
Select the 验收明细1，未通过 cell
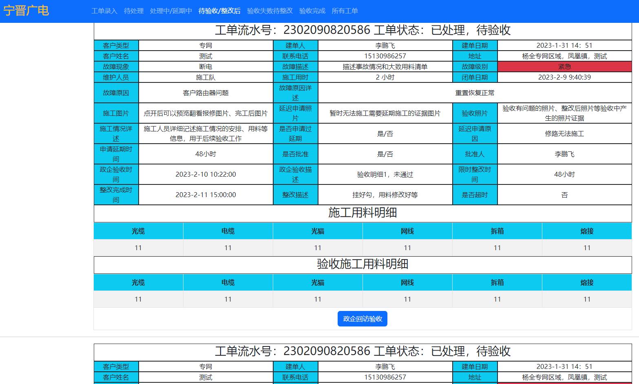385,174
